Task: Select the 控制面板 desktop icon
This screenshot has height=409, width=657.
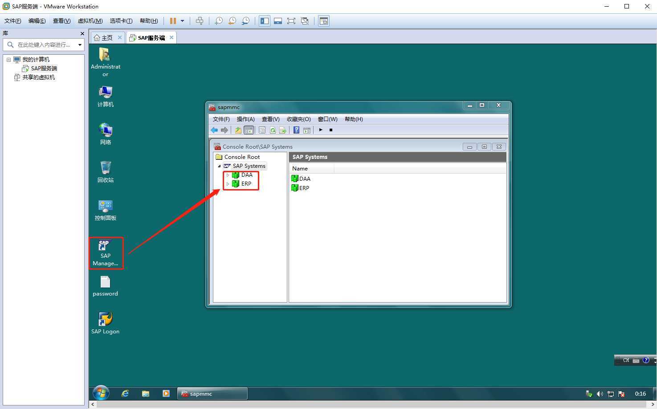Action: pos(106,210)
